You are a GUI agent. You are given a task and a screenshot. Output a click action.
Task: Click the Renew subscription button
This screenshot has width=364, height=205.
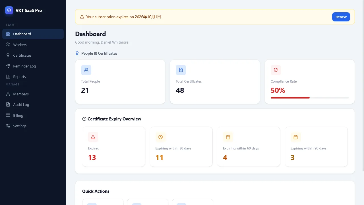pos(341,17)
